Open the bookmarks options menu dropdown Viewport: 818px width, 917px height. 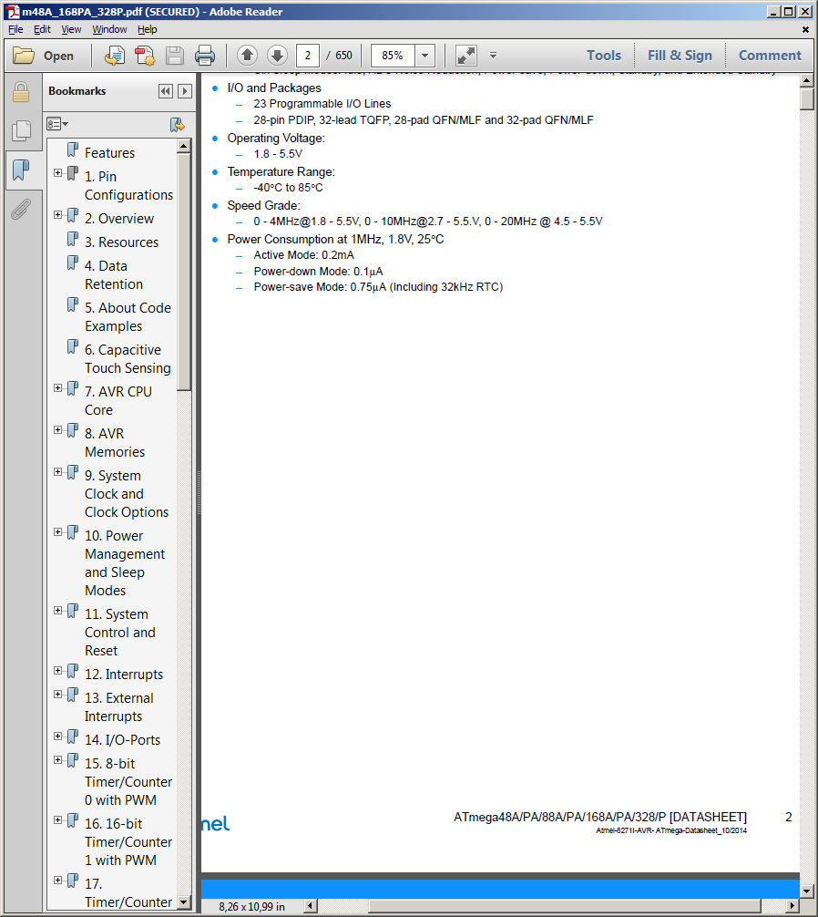click(57, 124)
